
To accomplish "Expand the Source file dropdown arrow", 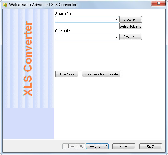I will click(x=116, y=19).
